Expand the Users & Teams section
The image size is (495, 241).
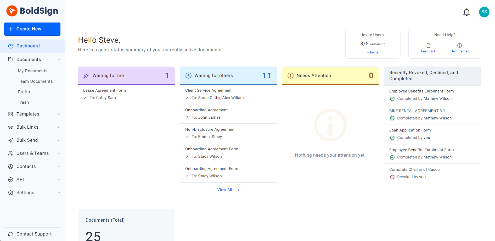point(59,153)
